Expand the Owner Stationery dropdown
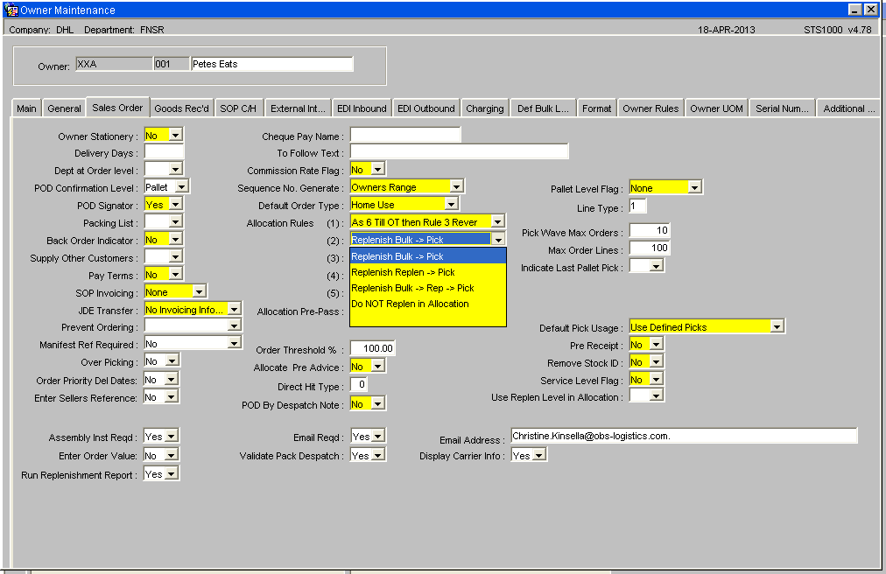 click(x=176, y=136)
